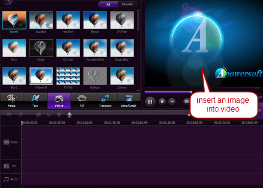Open the Intro/Credit tab

(129, 101)
